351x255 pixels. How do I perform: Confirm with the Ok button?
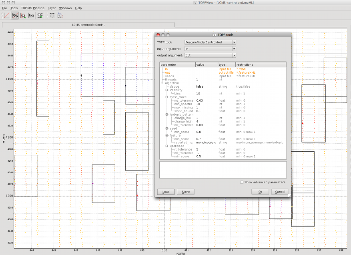(x=260, y=192)
